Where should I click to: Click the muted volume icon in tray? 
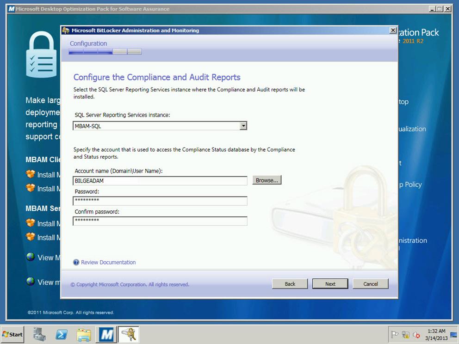tap(416, 335)
